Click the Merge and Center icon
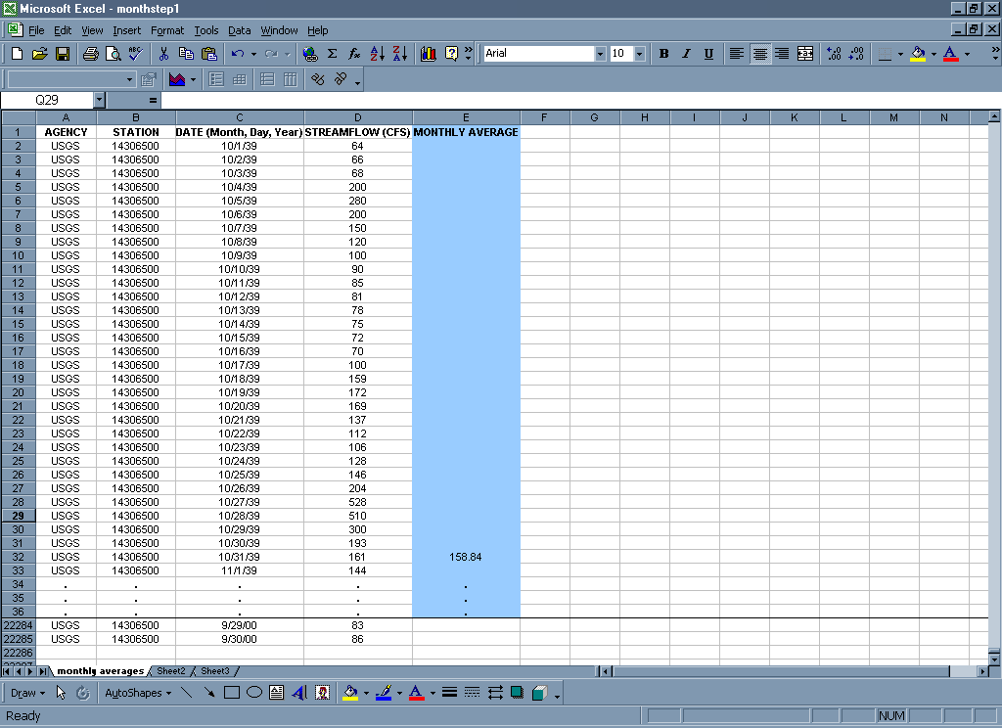Viewport: 1002px width, 728px height. point(805,54)
